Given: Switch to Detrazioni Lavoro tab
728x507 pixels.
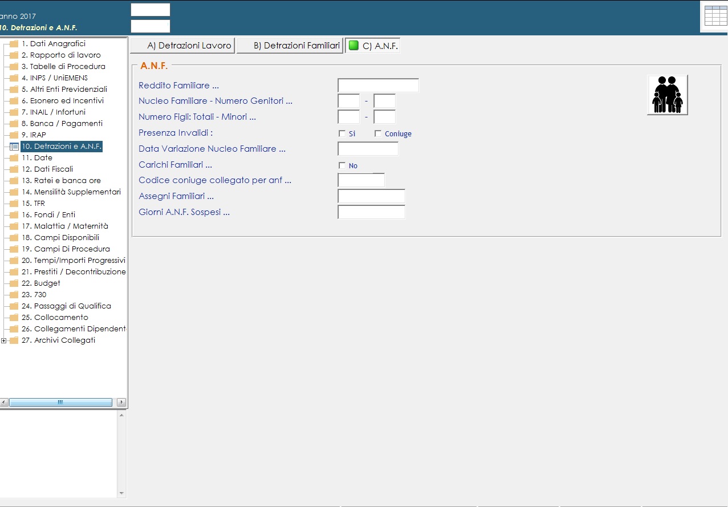Looking at the screenshot, I should pos(182,46).
